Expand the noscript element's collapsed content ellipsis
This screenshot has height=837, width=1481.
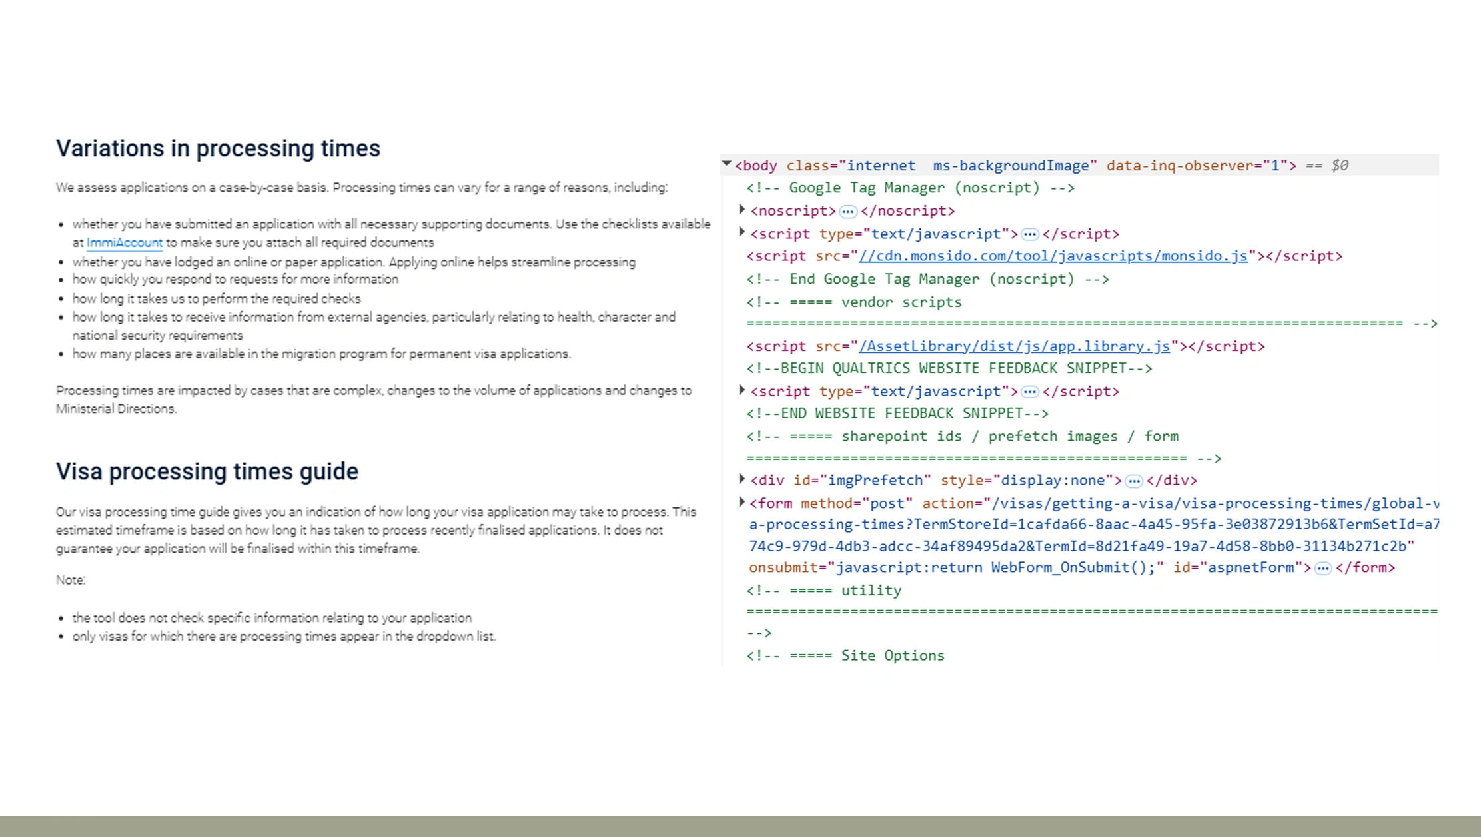[847, 210]
